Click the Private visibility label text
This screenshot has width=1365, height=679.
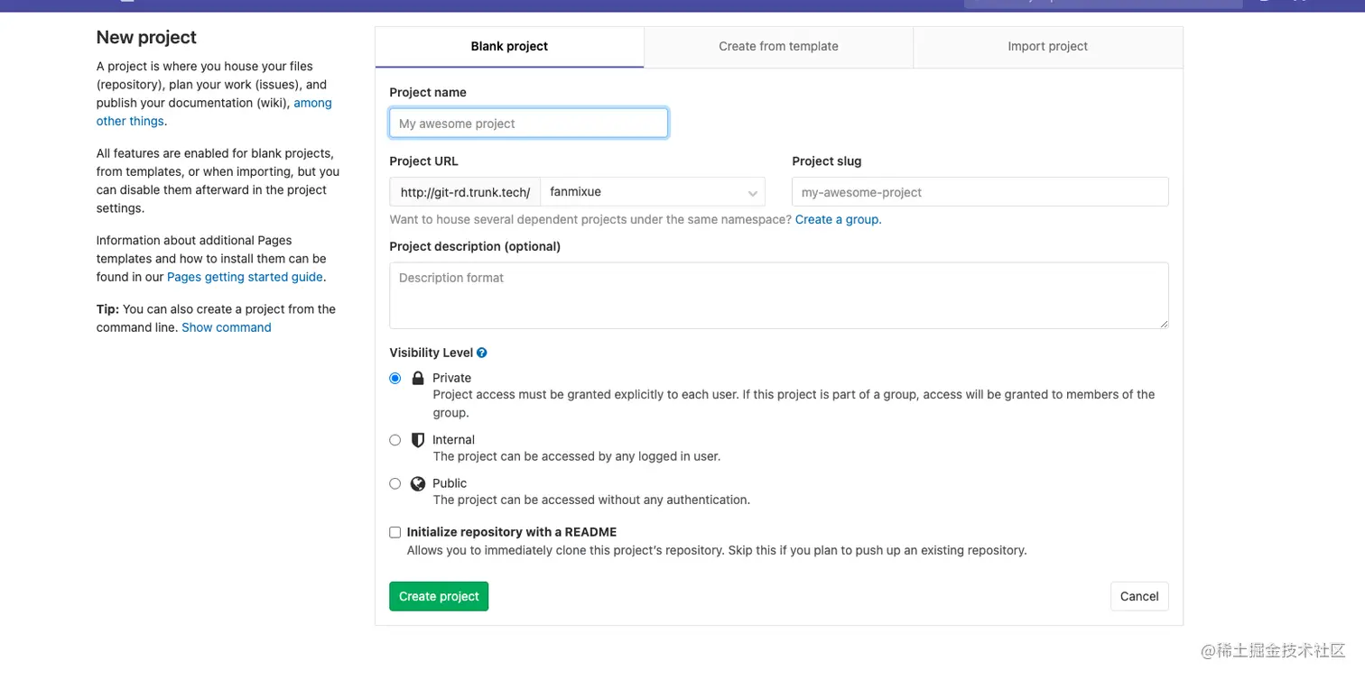451,378
